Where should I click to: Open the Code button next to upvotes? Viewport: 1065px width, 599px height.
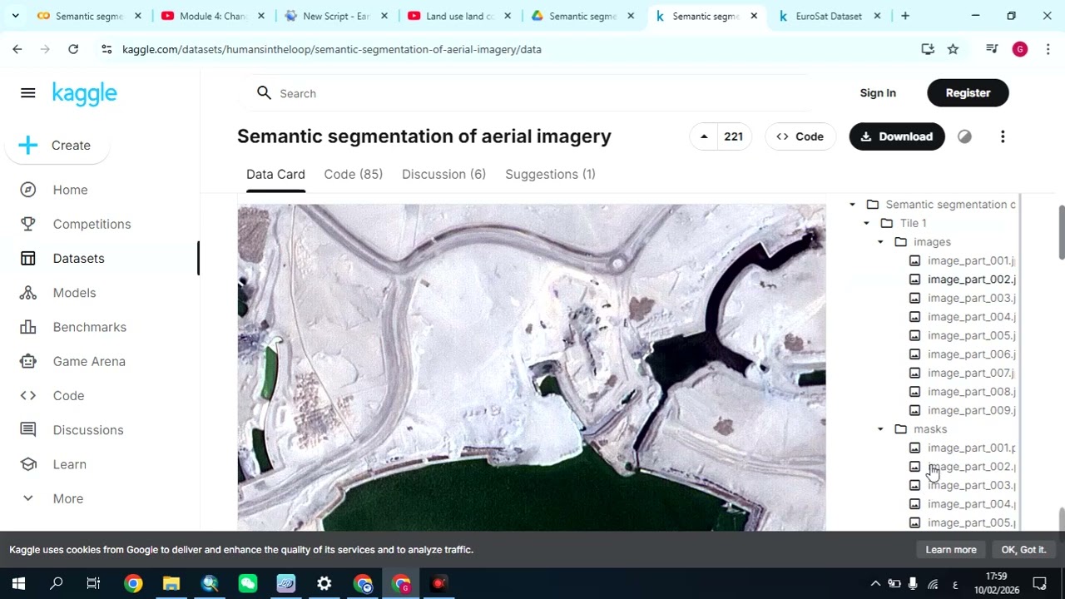pos(800,136)
